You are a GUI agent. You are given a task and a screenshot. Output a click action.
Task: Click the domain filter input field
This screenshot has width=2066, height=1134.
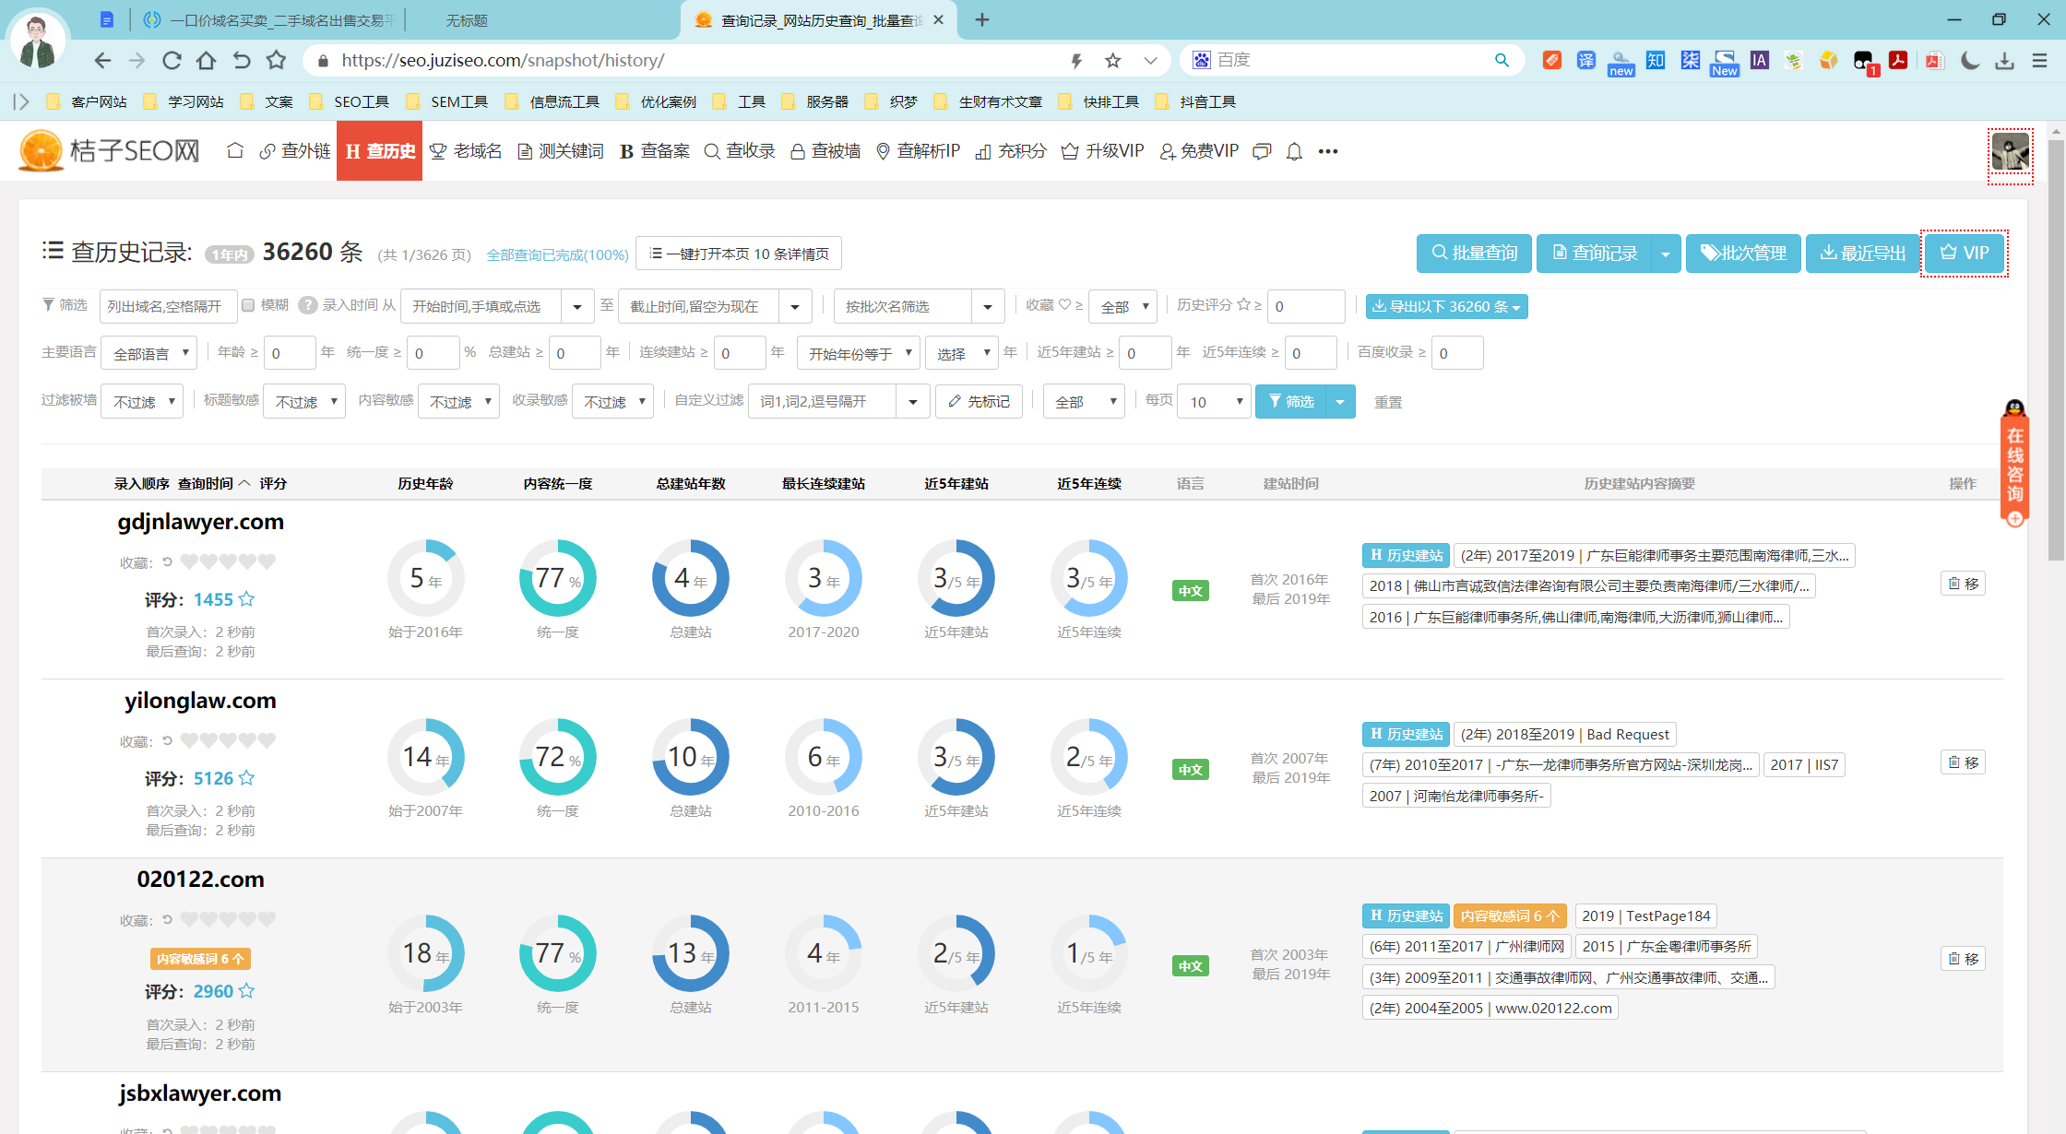tap(168, 306)
